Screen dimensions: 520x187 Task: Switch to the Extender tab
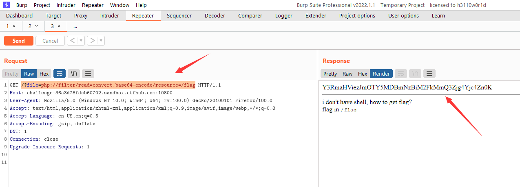316,16
